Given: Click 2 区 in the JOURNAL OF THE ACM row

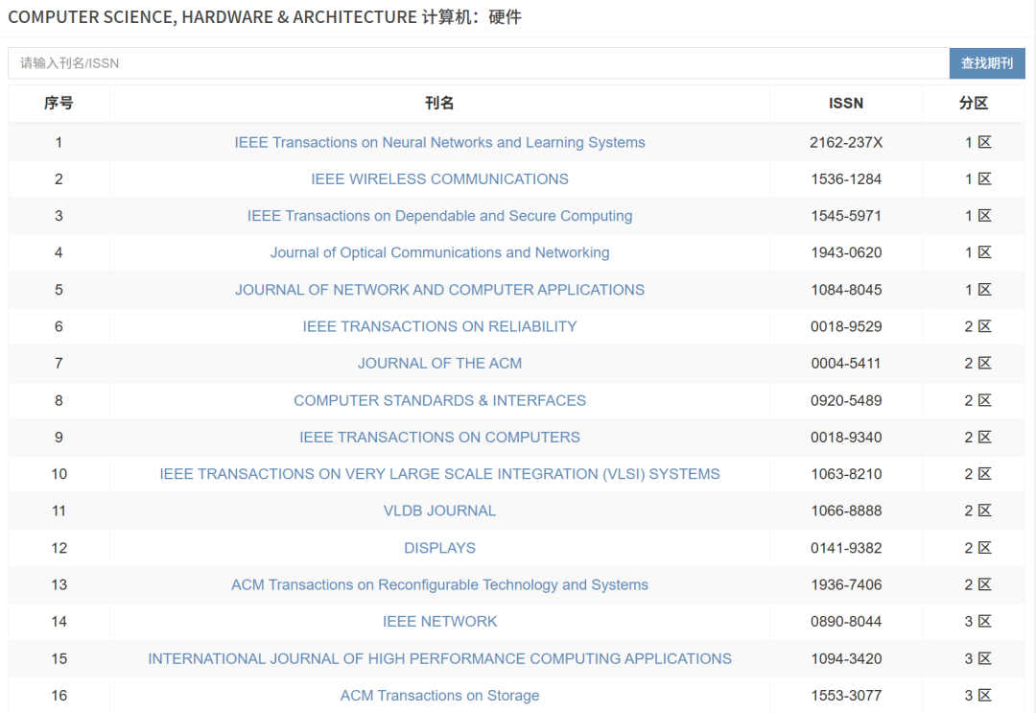Looking at the screenshot, I should [977, 363].
